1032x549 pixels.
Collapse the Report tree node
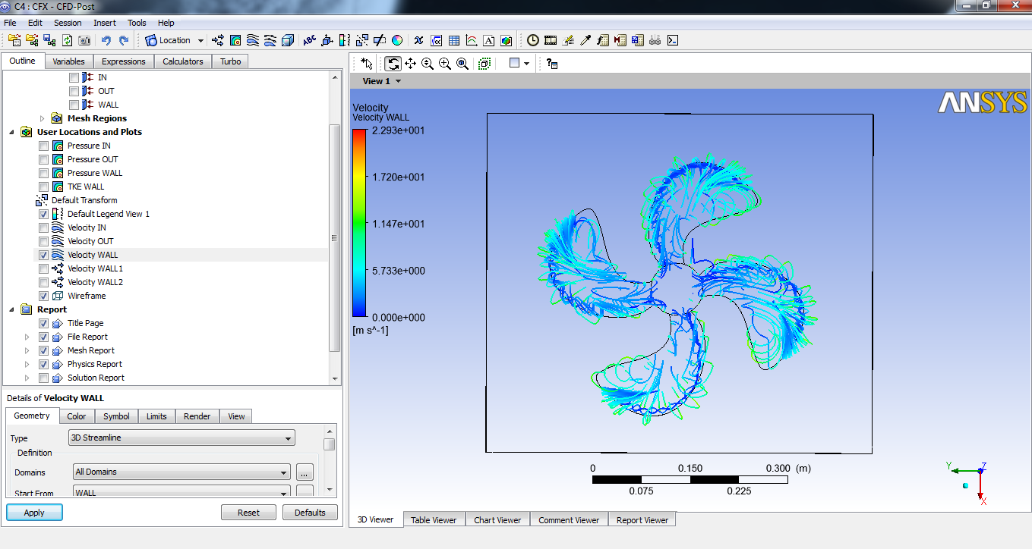pyautogui.click(x=12, y=309)
